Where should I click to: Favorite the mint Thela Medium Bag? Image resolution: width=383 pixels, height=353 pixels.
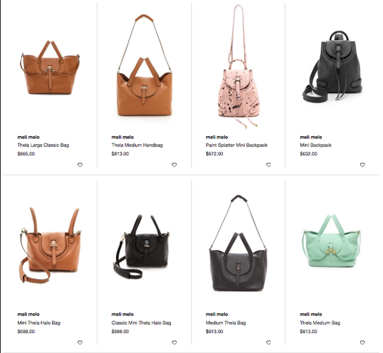click(363, 343)
